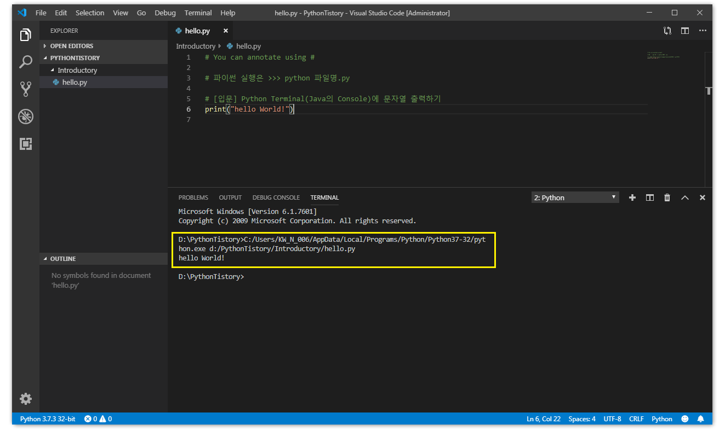Change encoding via UTF-8 status
This screenshot has height=430, width=725.
point(613,419)
